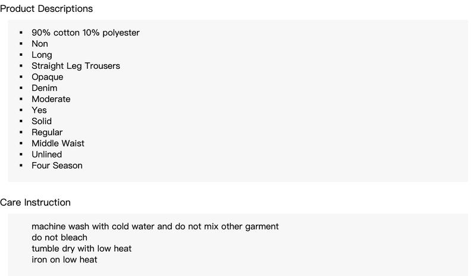The width and height of the screenshot is (476, 276).
Task: Select the 'Regular' bullet text
Action: point(47,132)
